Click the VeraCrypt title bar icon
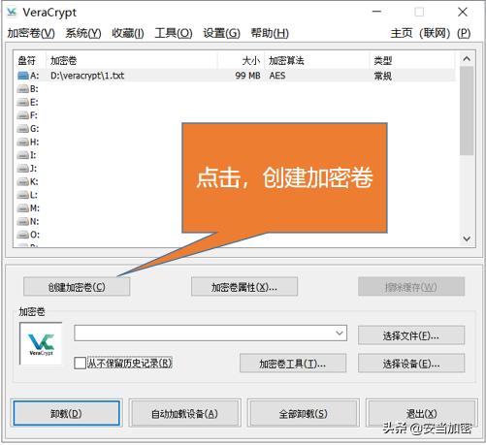486x445 pixels. 12,12
